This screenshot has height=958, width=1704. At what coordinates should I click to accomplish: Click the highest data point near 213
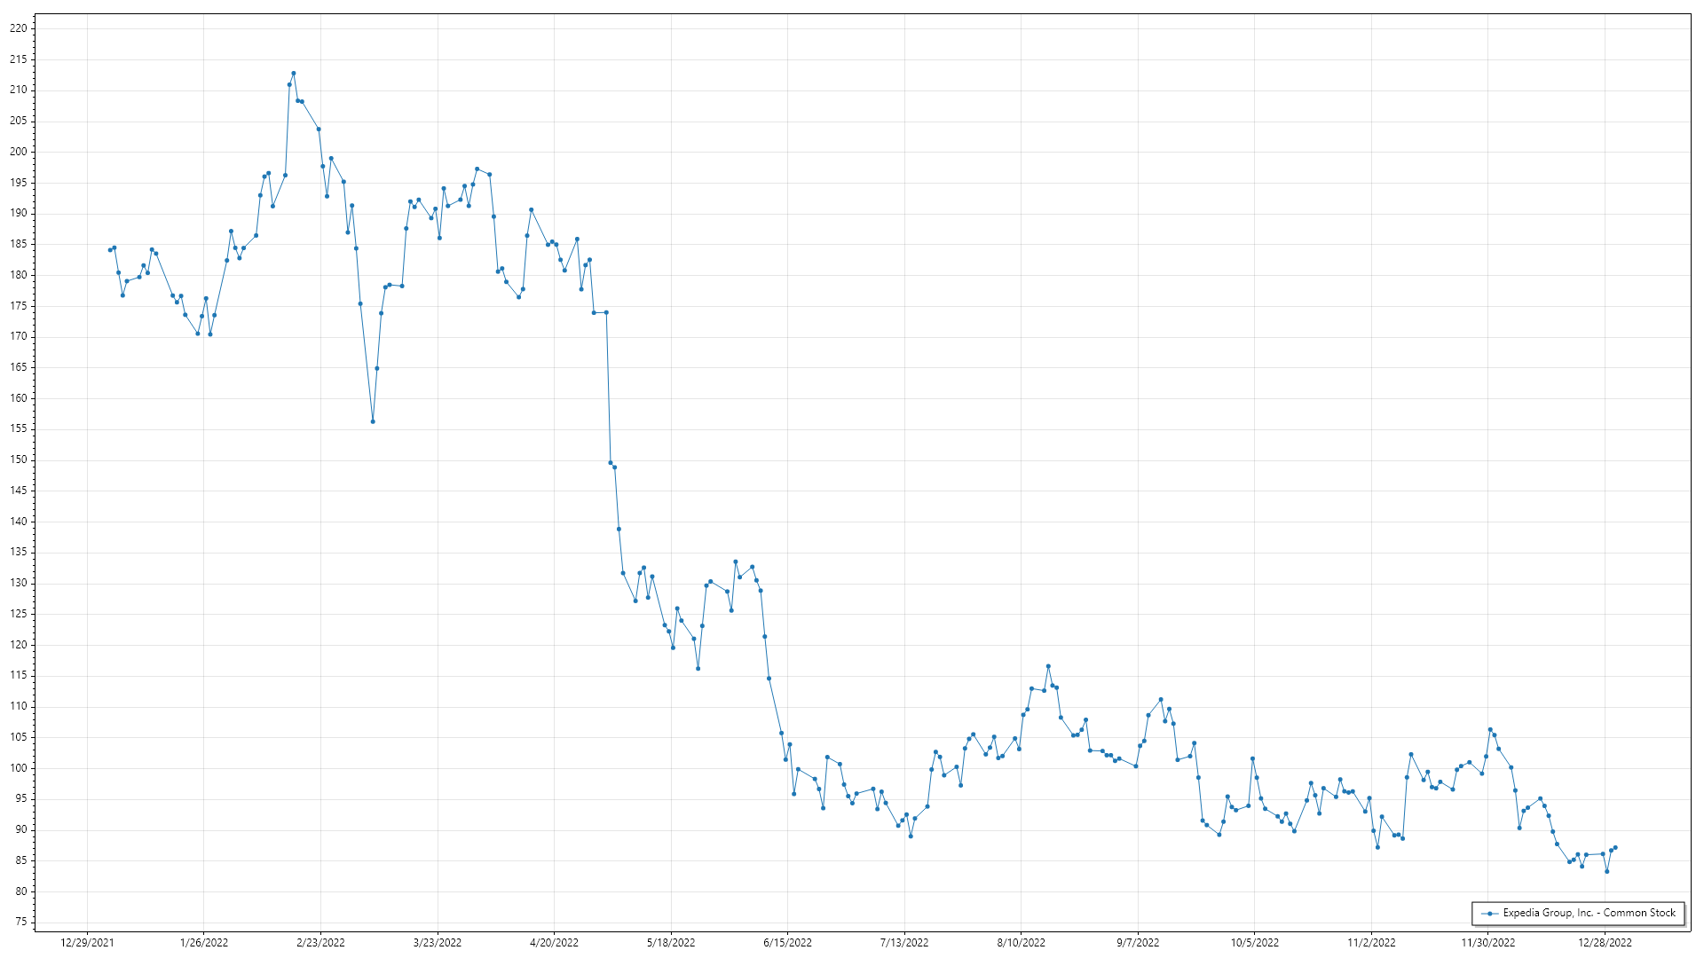coord(294,74)
